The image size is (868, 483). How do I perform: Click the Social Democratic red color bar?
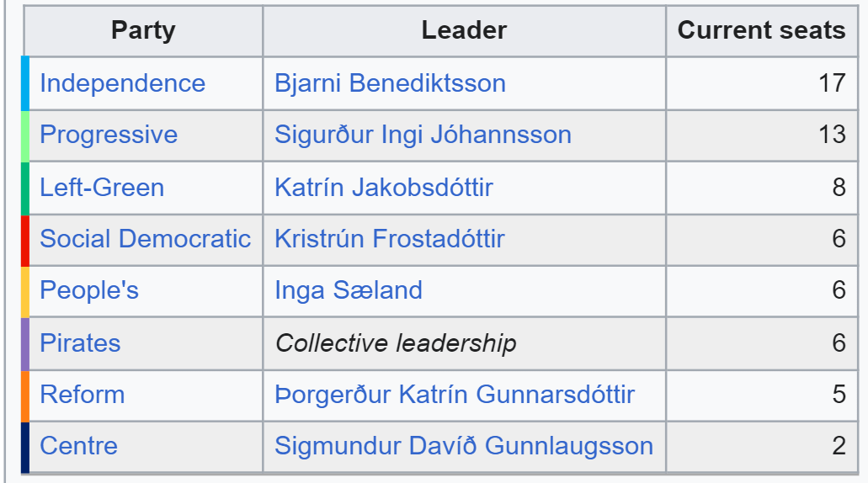(x=25, y=240)
